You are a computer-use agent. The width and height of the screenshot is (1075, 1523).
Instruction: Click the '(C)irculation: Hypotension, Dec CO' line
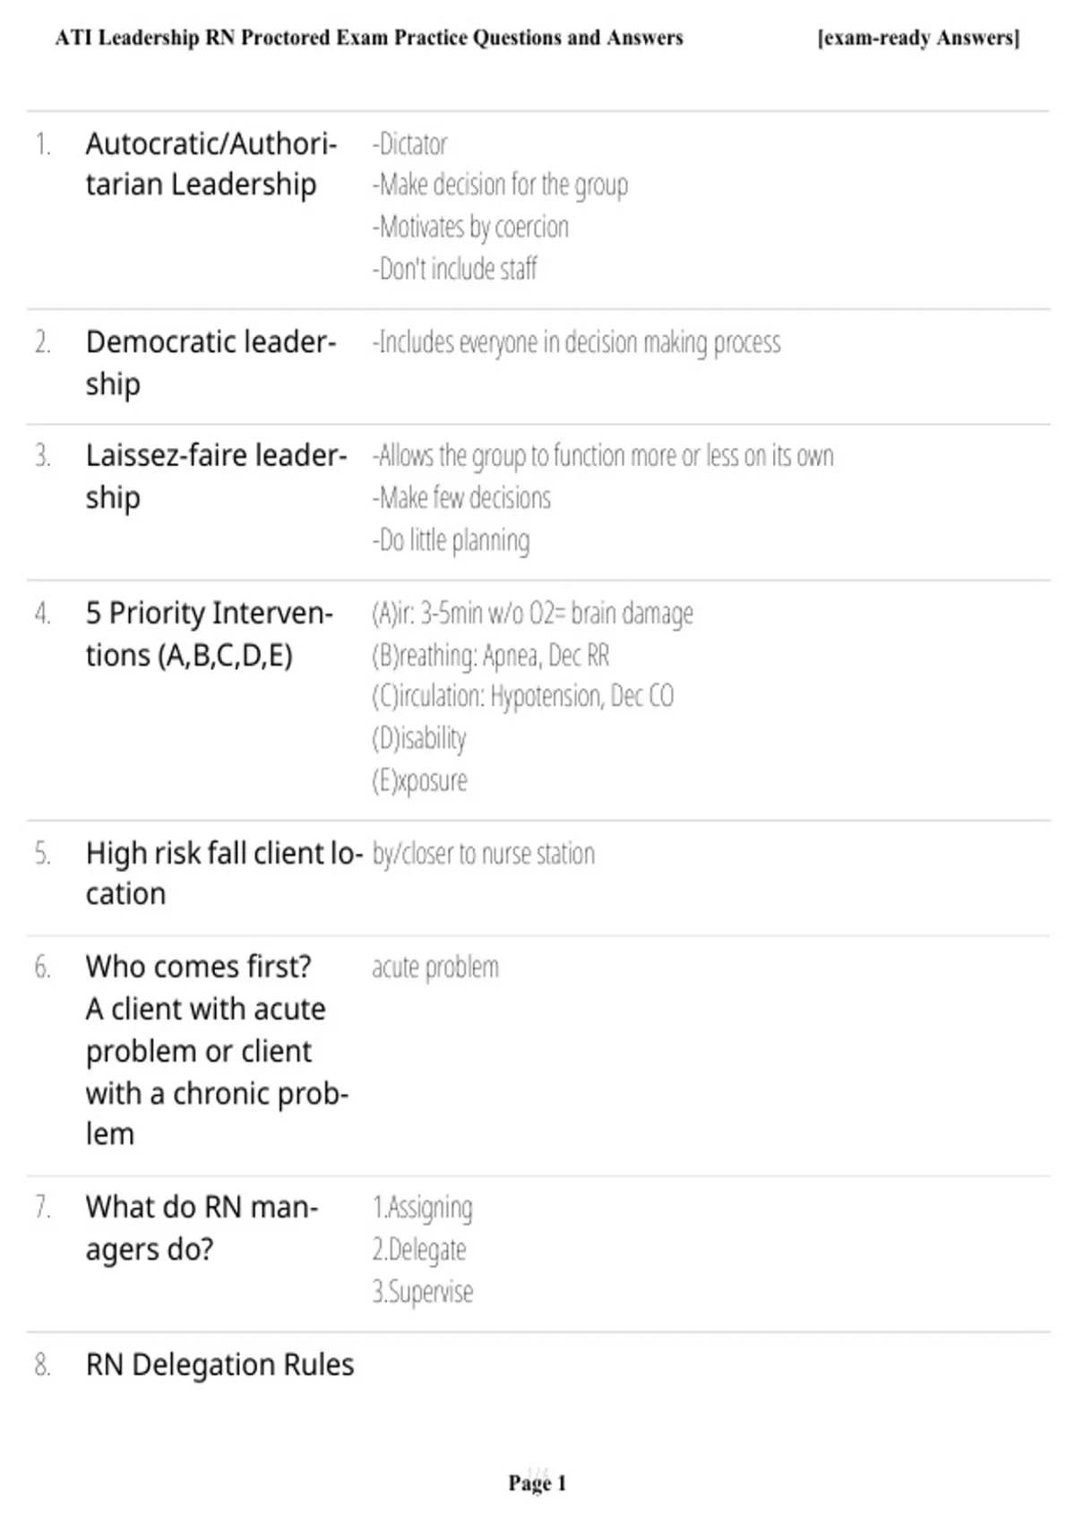(x=523, y=696)
